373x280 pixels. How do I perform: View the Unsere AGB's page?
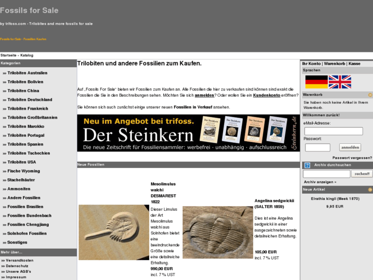[x=18, y=272]
